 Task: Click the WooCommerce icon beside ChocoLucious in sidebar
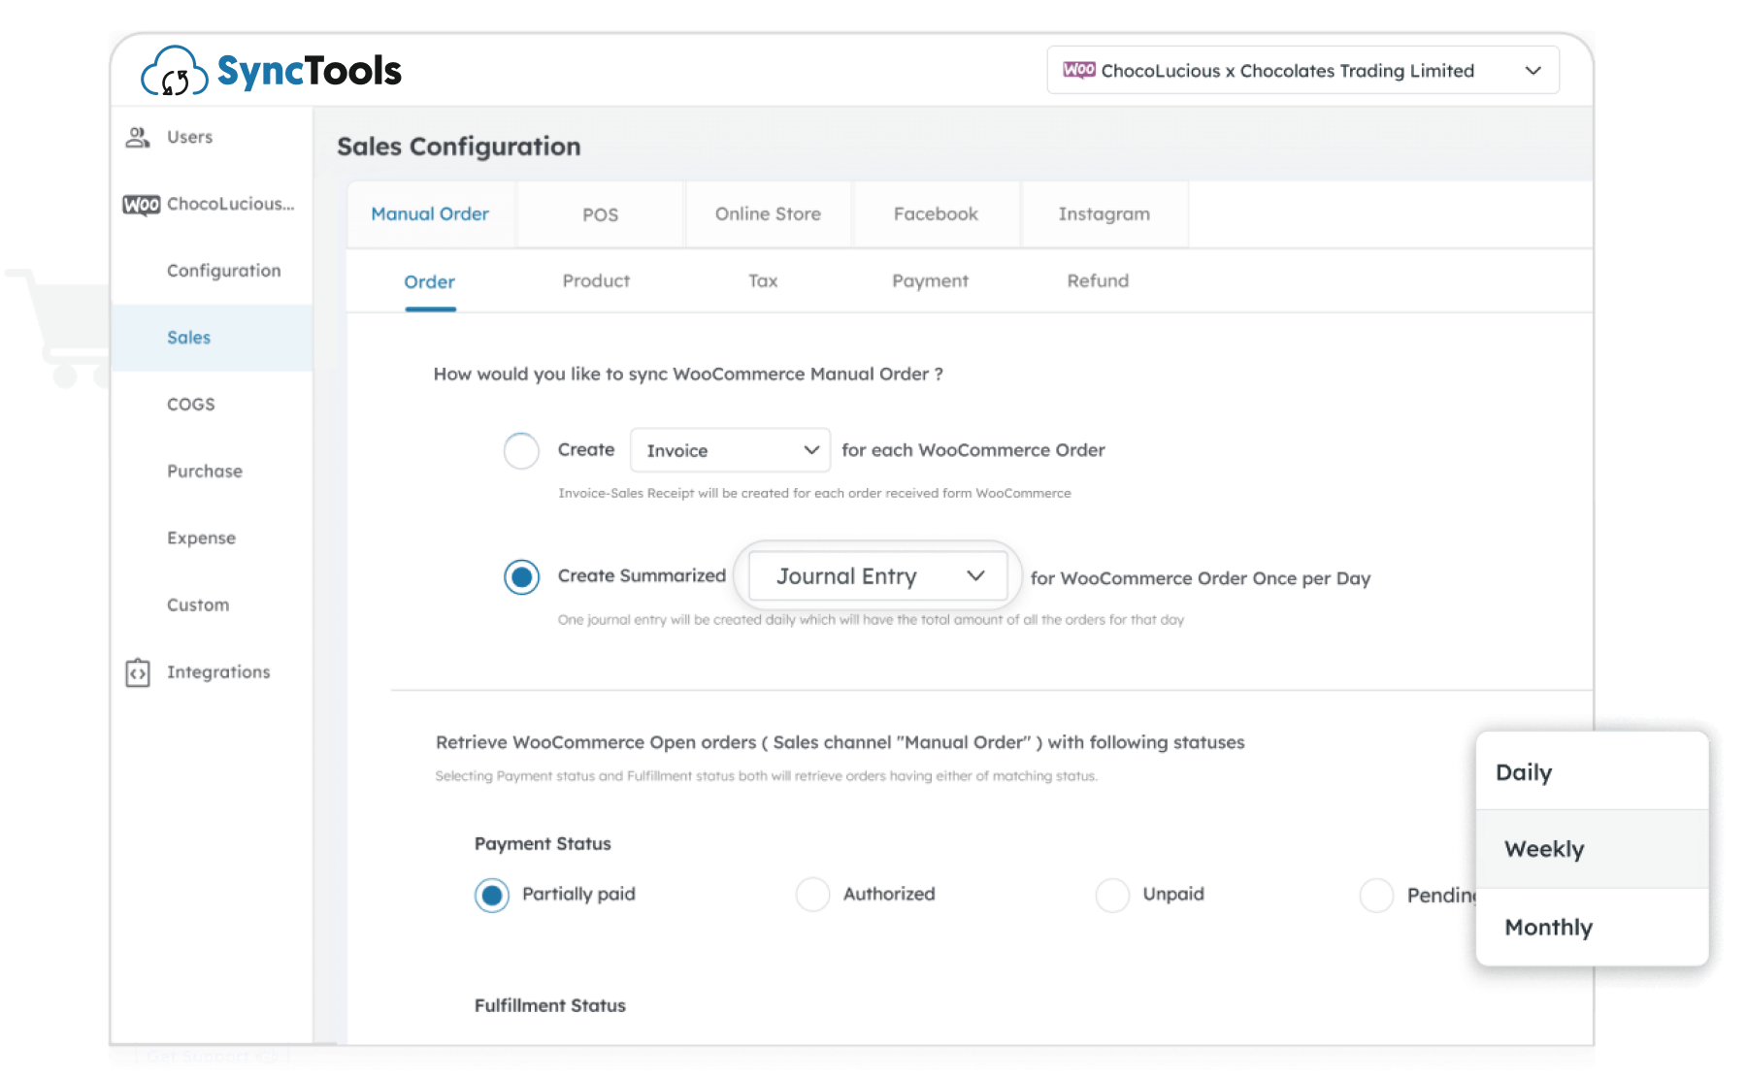[x=142, y=205]
